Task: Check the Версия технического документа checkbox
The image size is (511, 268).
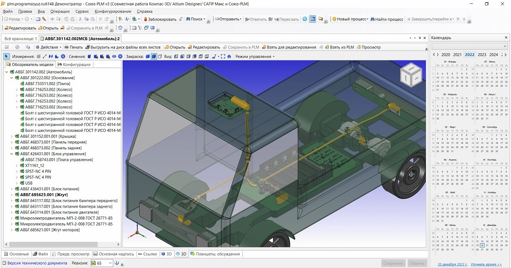Action: coord(3,263)
